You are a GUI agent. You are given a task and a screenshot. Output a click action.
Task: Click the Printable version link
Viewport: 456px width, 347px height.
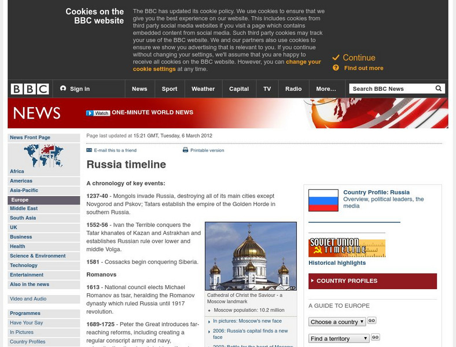click(207, 150)
